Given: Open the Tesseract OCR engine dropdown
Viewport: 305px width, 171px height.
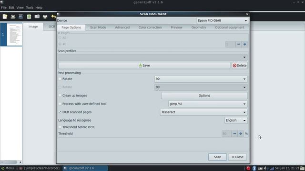Looking at the screenshot, I should 203,112.
